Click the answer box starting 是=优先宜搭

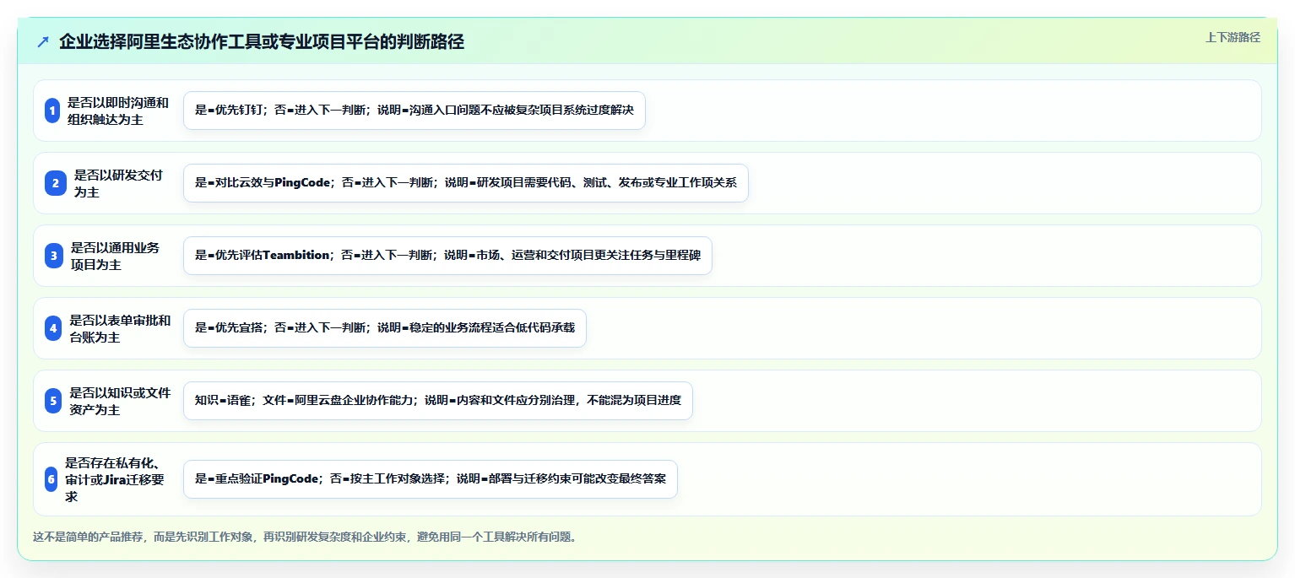[x=385, y=328]
